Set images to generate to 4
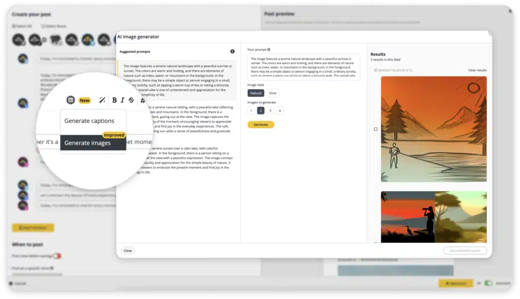 [280, 111]
